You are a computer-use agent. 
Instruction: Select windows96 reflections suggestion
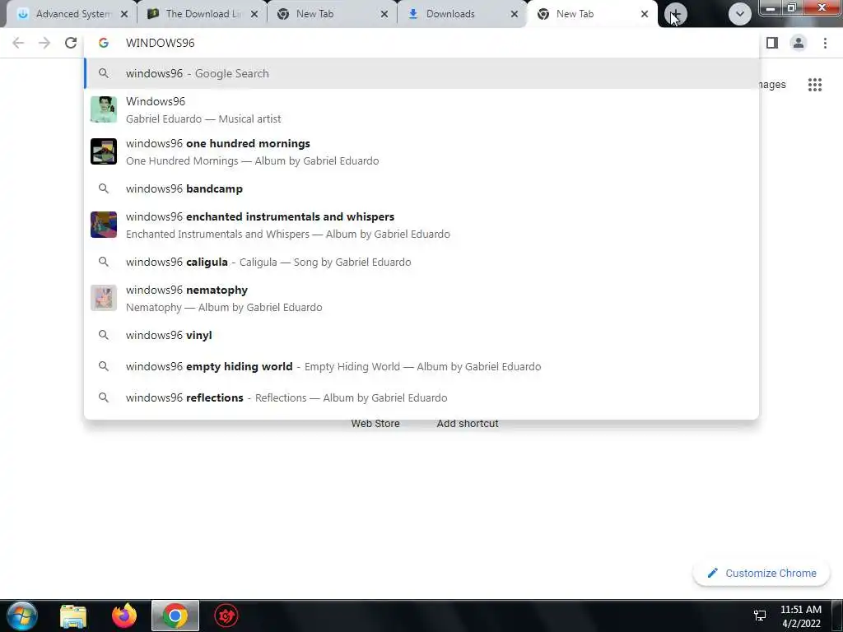pyautogui.click(x=421, y=397)
